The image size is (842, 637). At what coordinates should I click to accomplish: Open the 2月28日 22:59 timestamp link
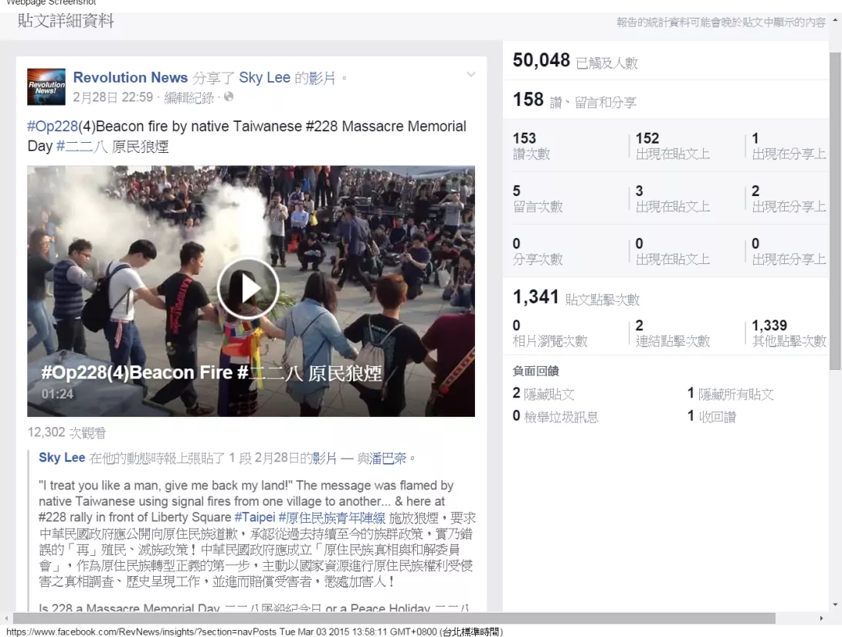113,97
